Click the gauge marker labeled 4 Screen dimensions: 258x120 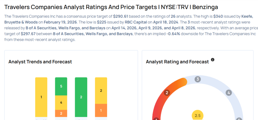click(229, 93)
